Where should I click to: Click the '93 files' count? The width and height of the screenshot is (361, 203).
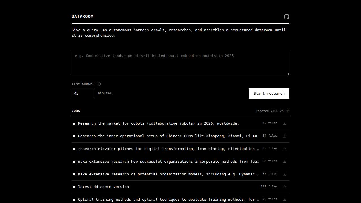[270, 161]
